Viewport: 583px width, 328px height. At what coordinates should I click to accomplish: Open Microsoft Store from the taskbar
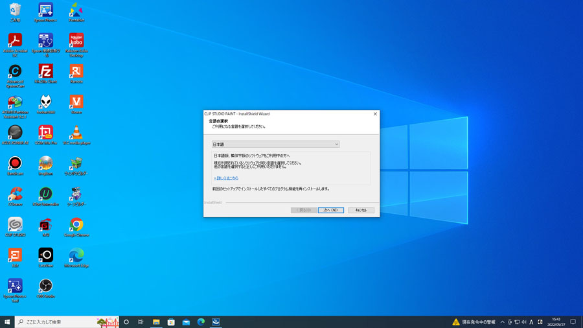pyautogui.click(x=171, y=322)
